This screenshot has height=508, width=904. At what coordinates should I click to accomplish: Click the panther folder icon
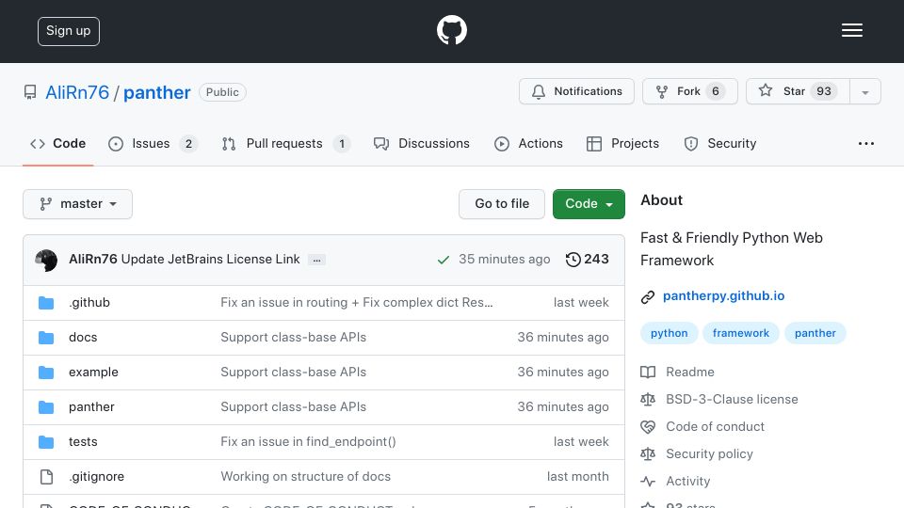click(46, 407)
